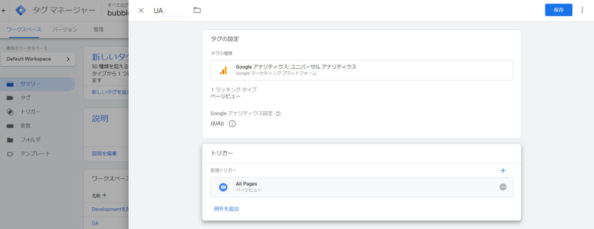Click the blue 保存 button
This screenshot has width=594, height=229.
[559, 10]
